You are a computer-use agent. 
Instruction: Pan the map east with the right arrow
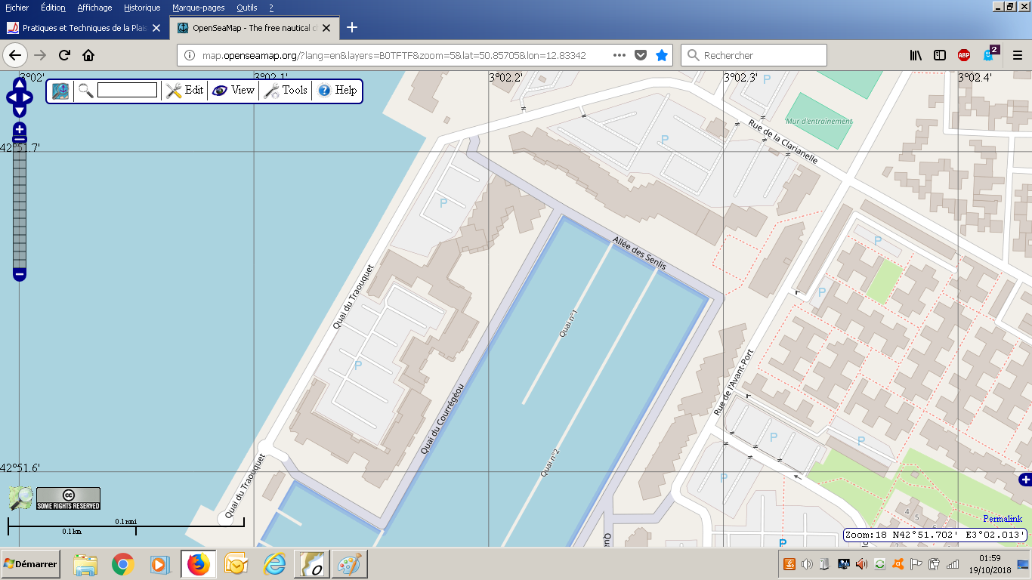coord(28,97)
